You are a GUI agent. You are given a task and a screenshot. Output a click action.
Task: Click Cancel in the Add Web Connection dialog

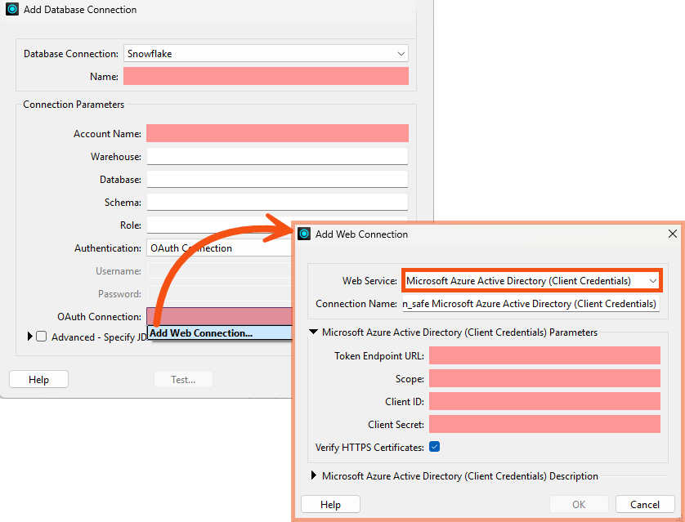point(645,504)
